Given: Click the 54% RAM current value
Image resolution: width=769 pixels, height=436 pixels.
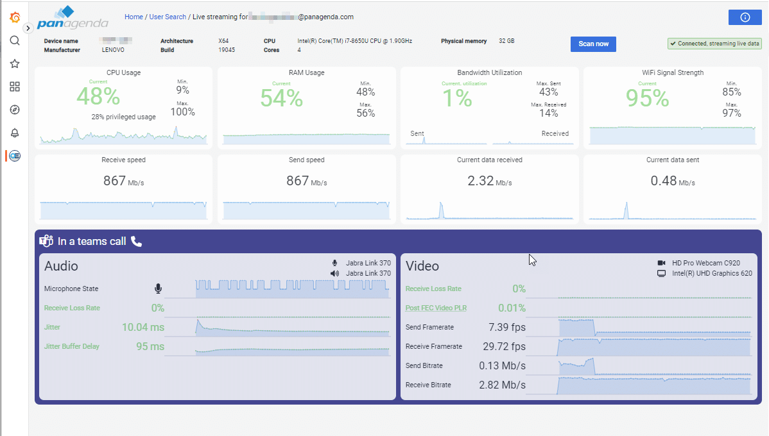Looking at the screenshot, I should click(282, 98).
